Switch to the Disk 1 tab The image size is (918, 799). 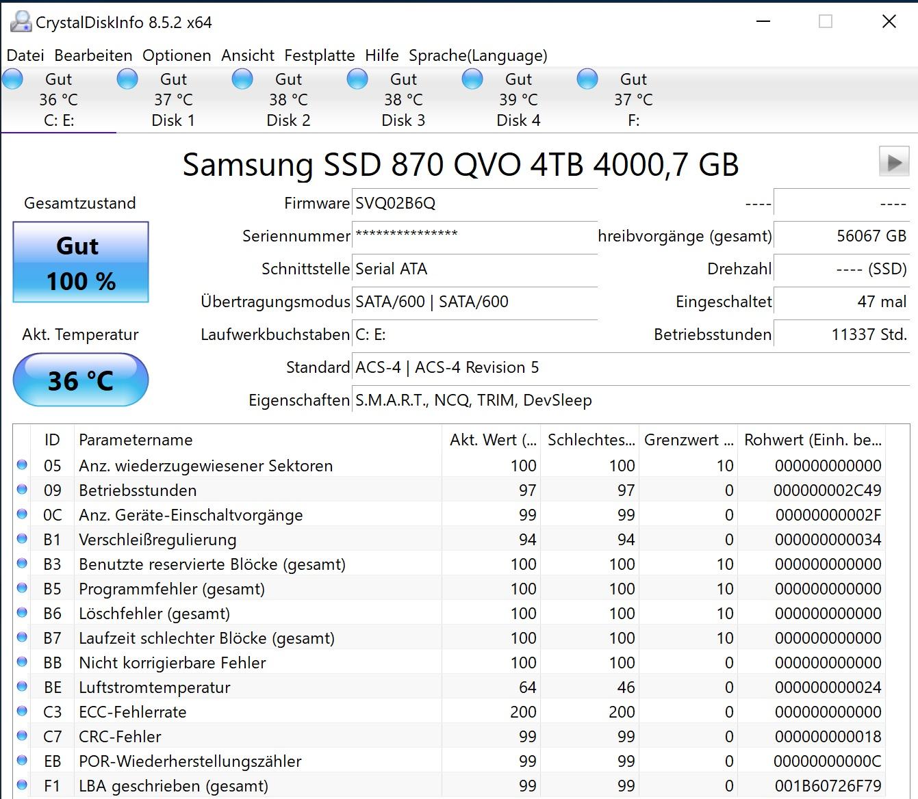pyautogui.click(x=174, y=100)
